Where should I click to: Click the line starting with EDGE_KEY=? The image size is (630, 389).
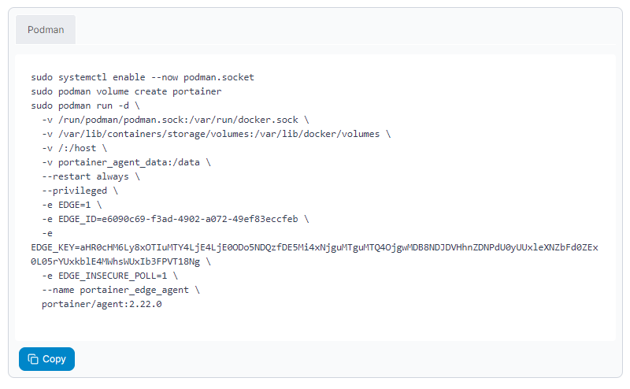point(314,247)
